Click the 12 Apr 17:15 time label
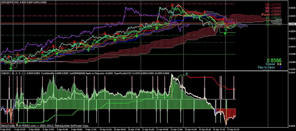296x131 pixels. [x=219, y=130]
